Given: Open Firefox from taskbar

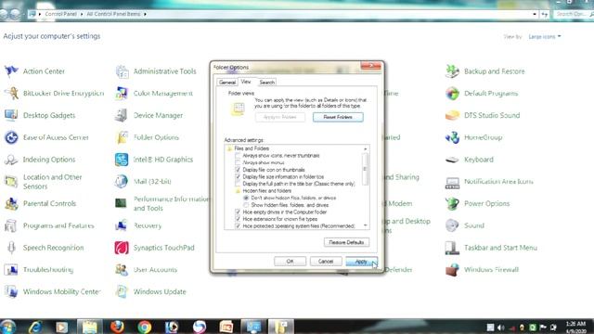Looking at the screenshot, I should [x=117, y=327].
